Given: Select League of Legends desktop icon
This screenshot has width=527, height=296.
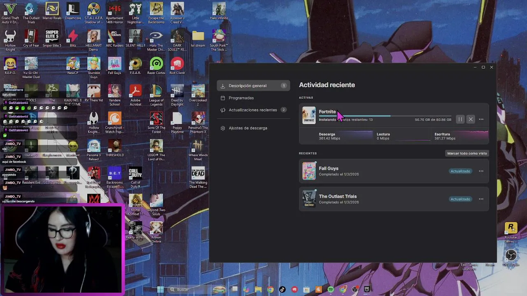Looking at the screenshot, I should (156, 95).
